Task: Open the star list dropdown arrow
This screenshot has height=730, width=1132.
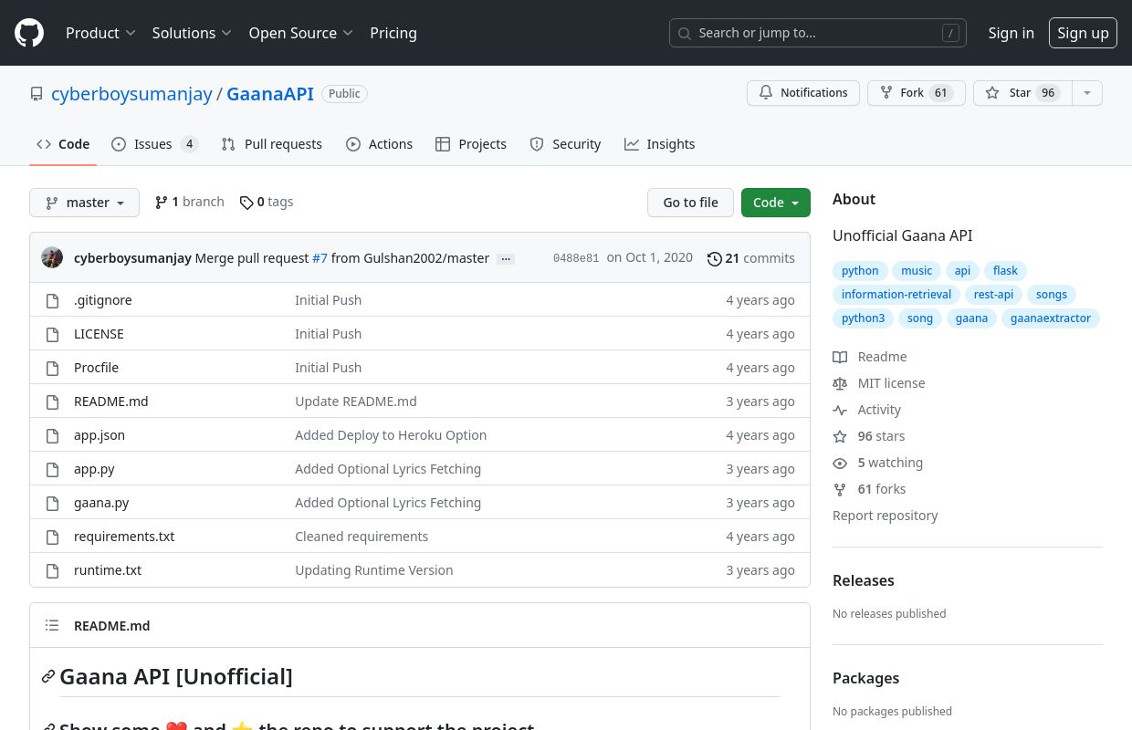Action: 1086,93
